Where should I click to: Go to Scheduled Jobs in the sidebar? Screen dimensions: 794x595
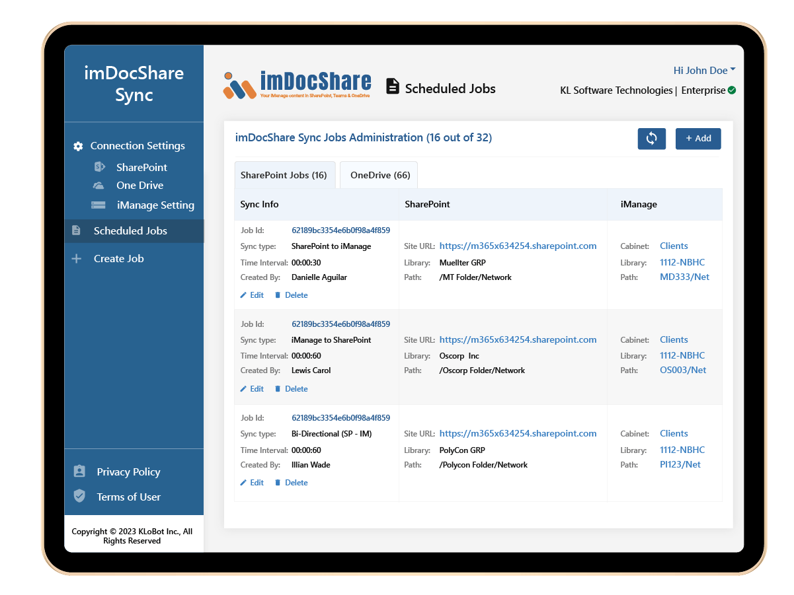pos(134,230)
